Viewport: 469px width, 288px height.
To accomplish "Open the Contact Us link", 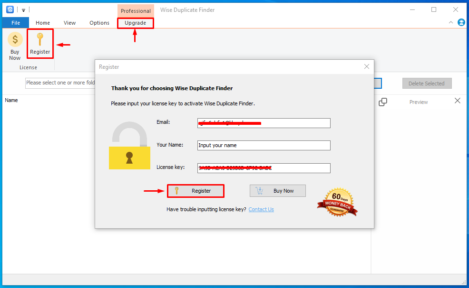I will coord(261,209).
